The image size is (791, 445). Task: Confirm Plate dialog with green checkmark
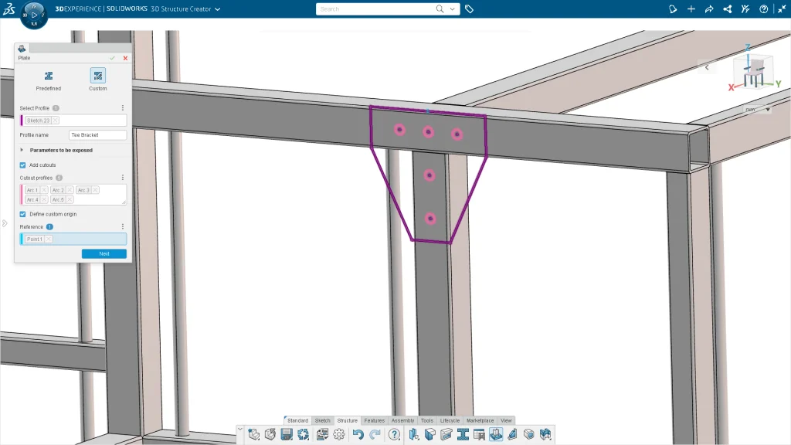coord(113,58)
